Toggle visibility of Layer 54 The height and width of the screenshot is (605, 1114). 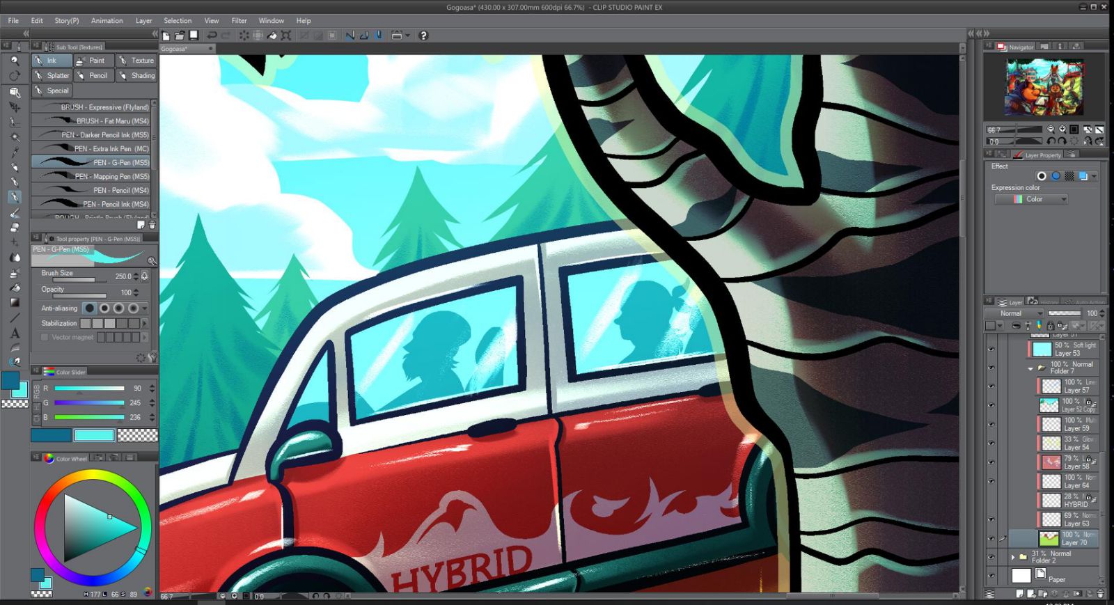(x=991, y=443)
